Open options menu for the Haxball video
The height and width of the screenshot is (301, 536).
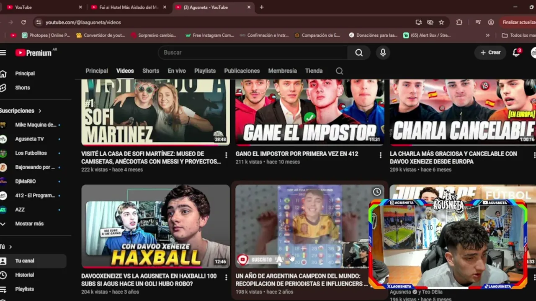pyautogui.click(x=226, y=277)
